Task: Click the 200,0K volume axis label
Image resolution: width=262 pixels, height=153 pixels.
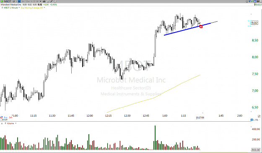Action: click(x=256, y=140)
